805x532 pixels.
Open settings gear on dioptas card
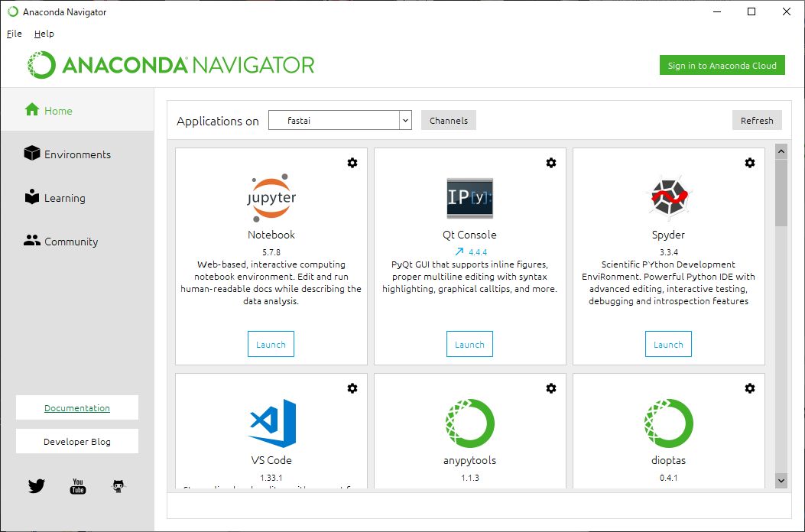point(749,388)
